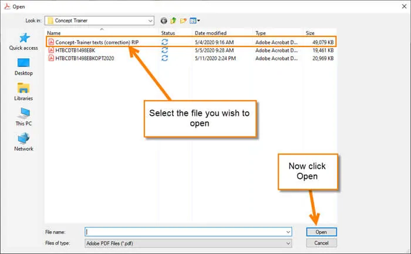This screenshot has height=254, width=411.
Task: Click the Cancel button
Action: pos(321,243)
